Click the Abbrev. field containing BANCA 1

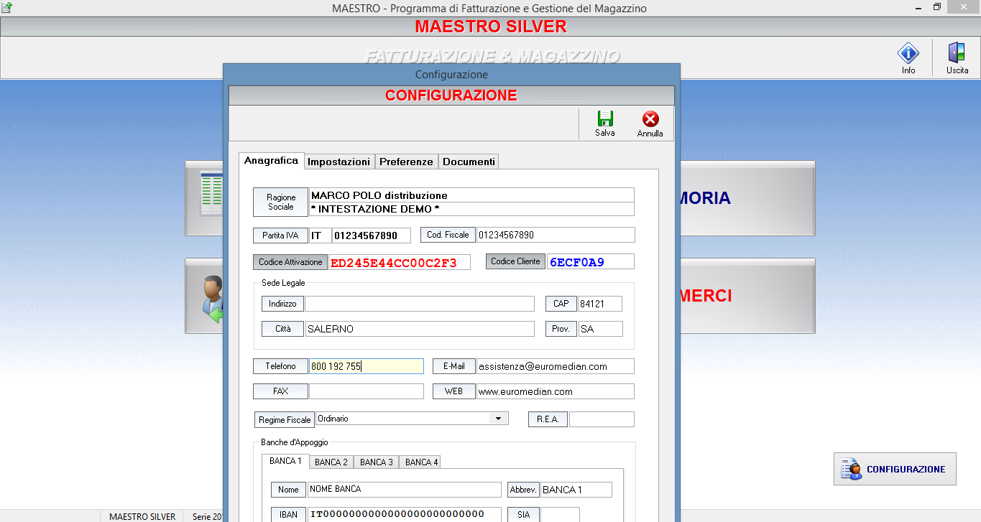576,490
